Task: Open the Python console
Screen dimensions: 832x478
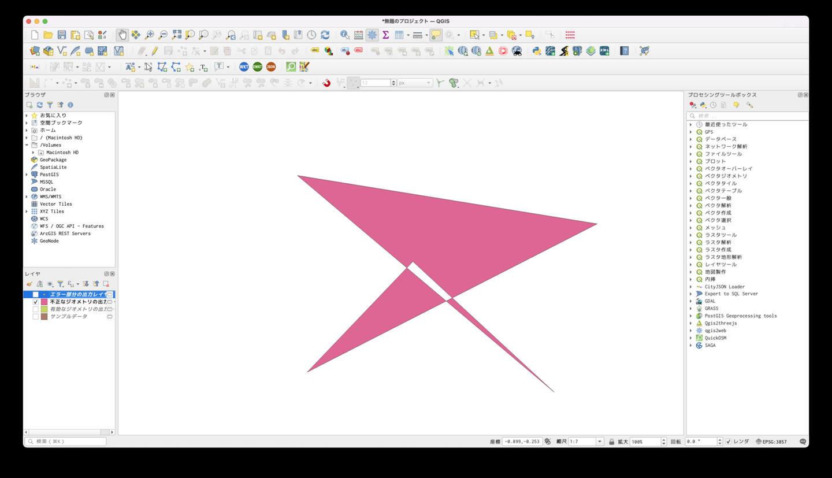Action: [x=537, y=51]
